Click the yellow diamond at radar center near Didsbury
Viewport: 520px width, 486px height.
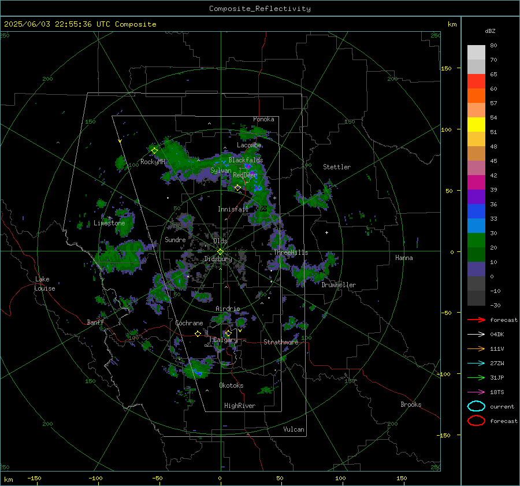220,252
